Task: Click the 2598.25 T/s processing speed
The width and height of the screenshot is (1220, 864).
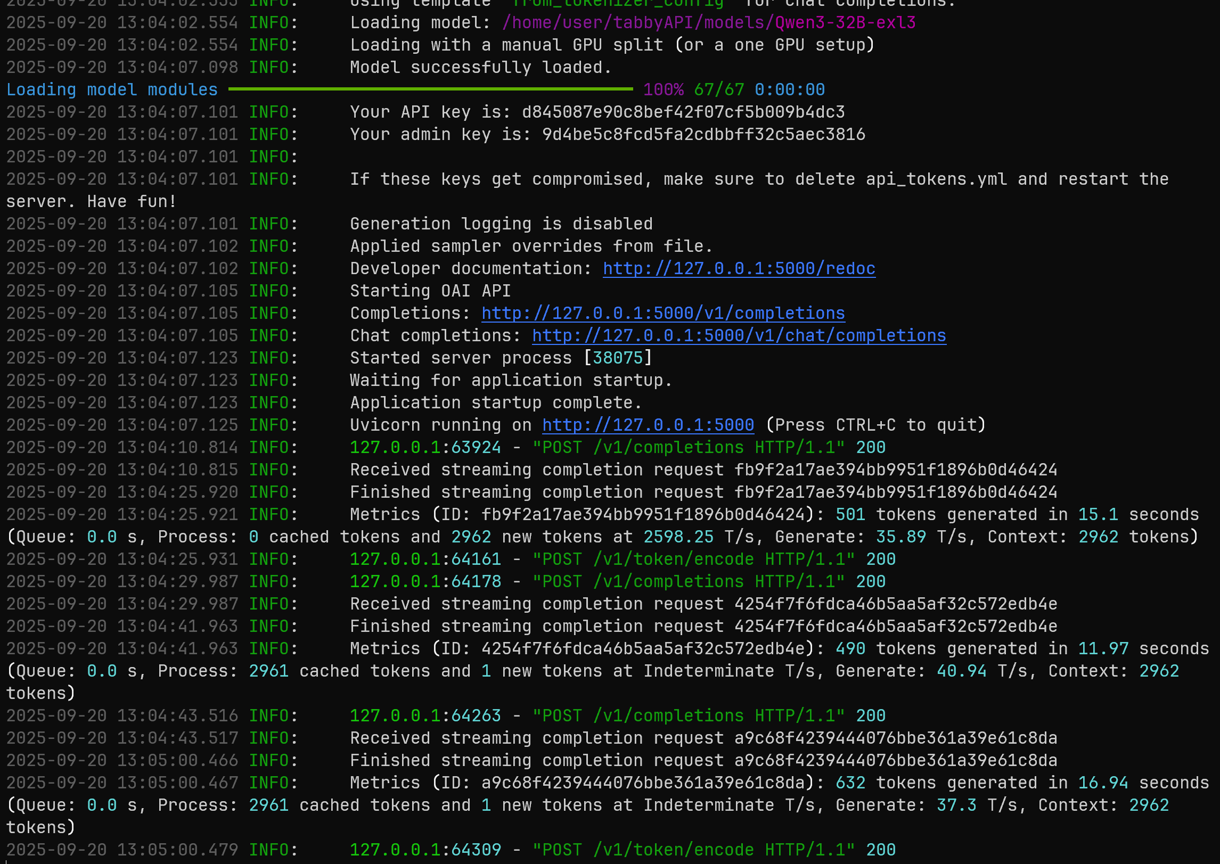Action: [x=678, y=537]
